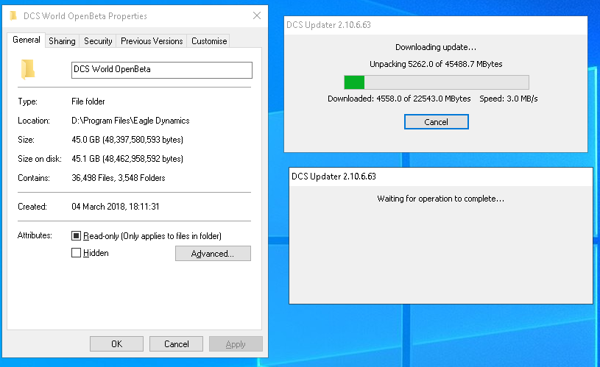Click the green download progress bar
Viewport: 600px width, 367px height.
437,82
